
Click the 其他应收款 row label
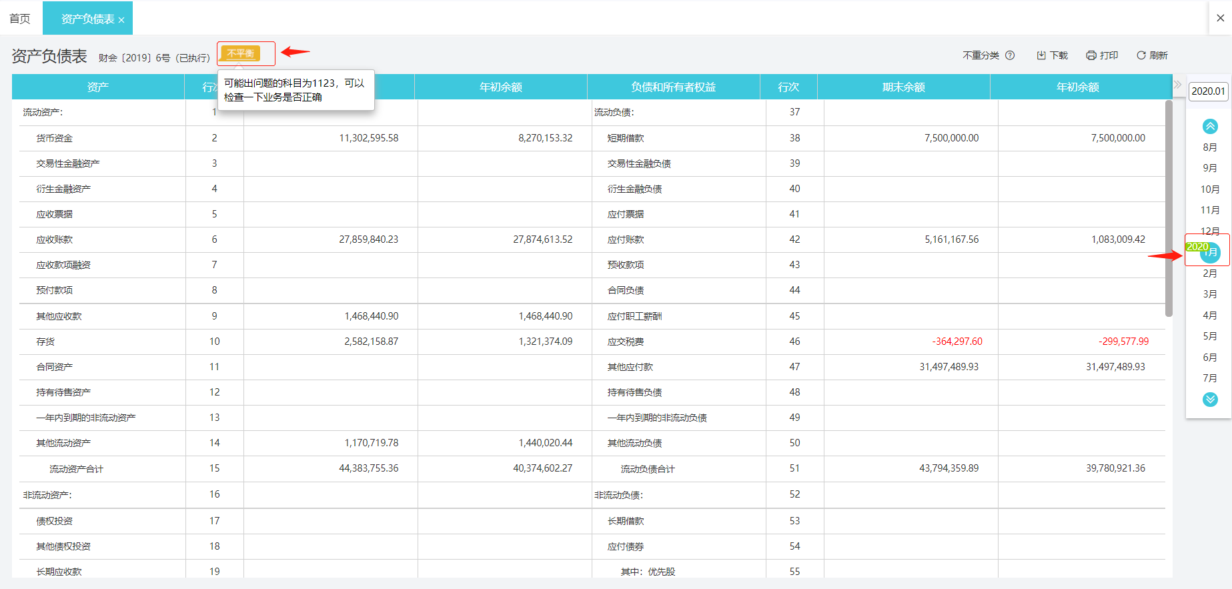tap(59, 316)
